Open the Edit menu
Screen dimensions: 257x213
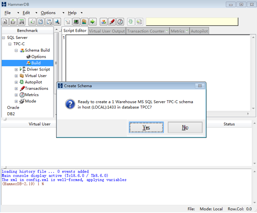pos(26,13)
